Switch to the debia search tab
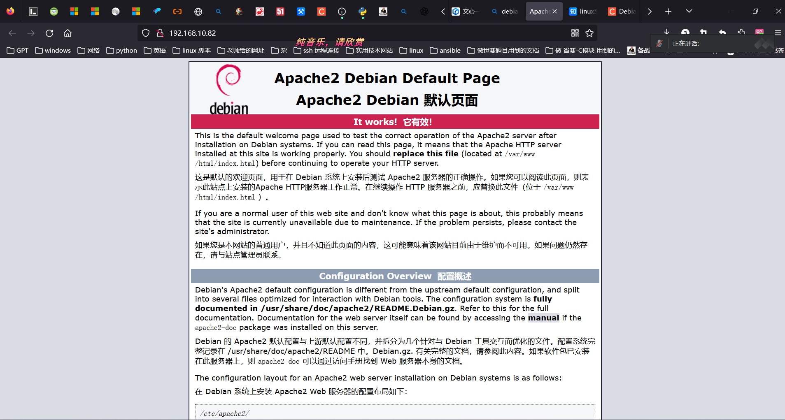 tap(505, 12)
